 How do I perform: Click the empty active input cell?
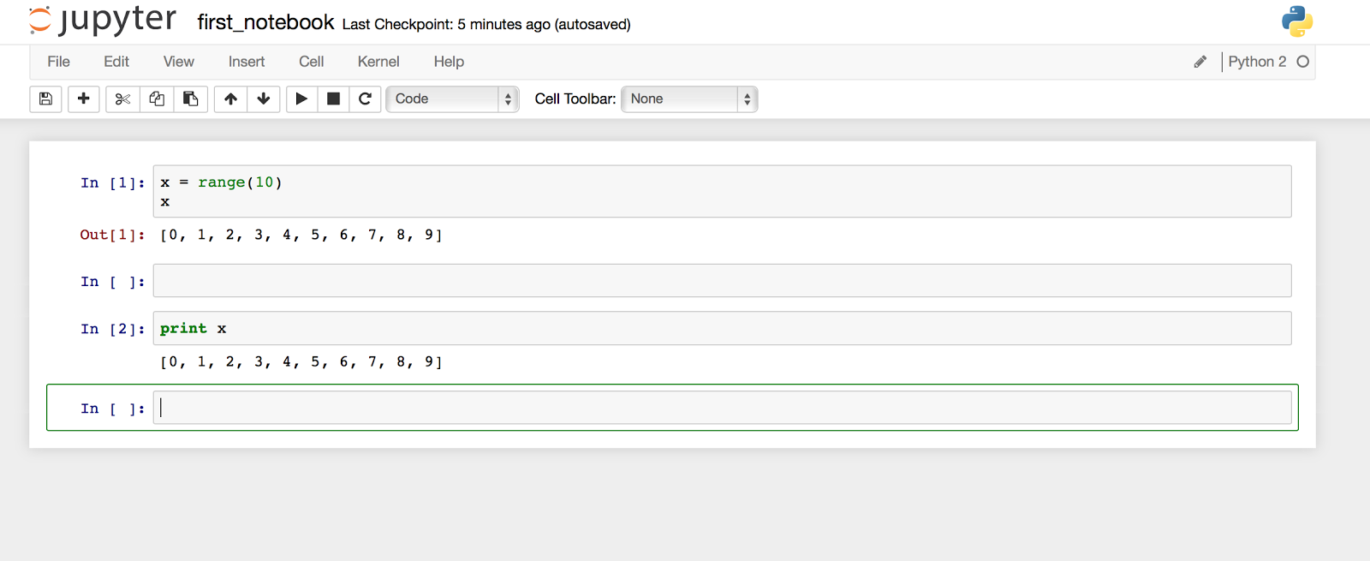pyautogui.click(x=722, y=408)
